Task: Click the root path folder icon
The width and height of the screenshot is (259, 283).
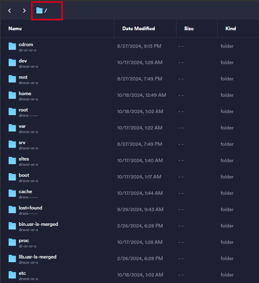Action: click(39, 11)
